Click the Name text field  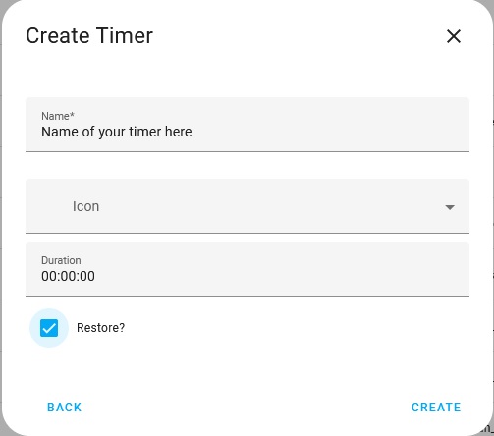(x=247, y=125)
